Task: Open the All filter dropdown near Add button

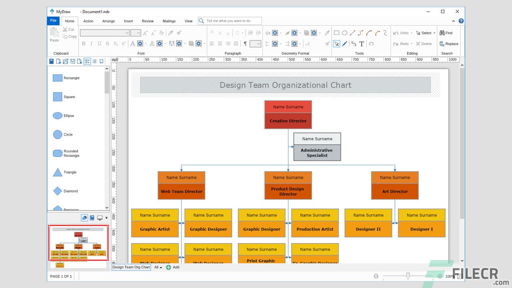Action: (158, 267)
